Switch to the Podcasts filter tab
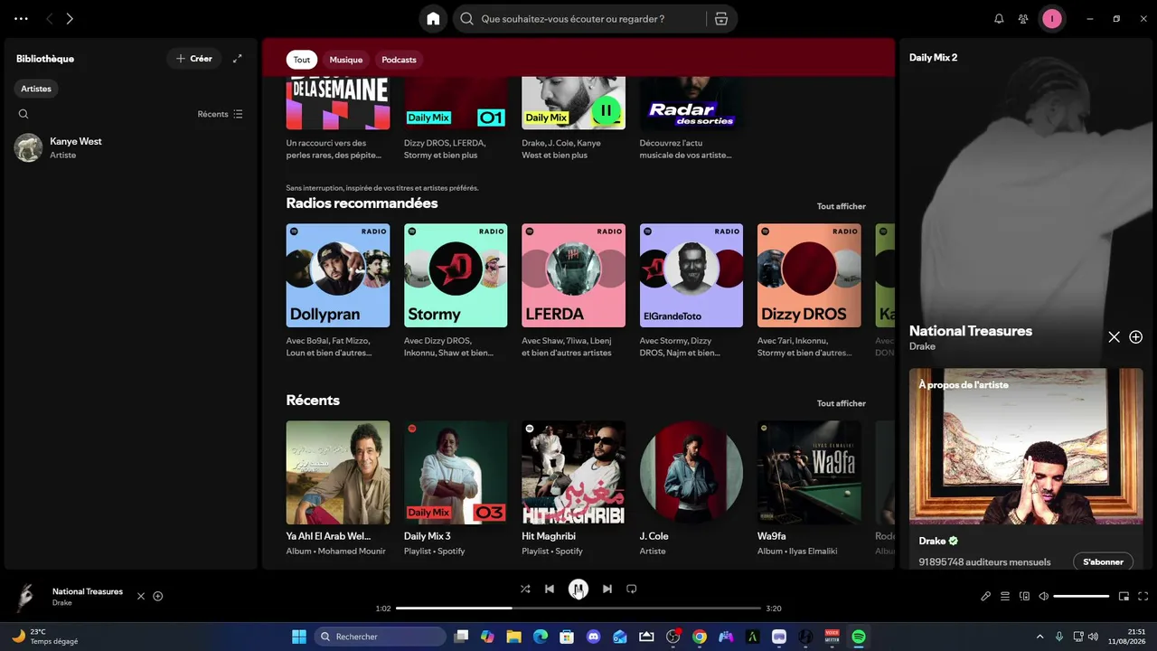This screenshot has width=1157, height=651. coord(399,60)
